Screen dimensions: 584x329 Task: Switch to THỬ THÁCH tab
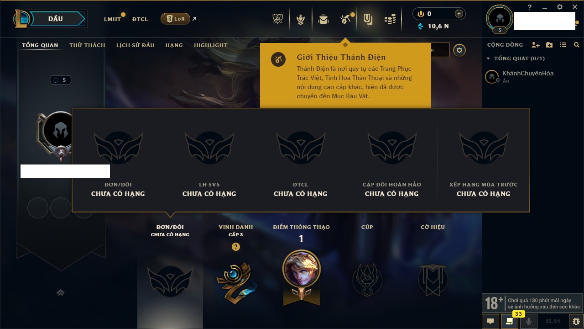[x=87, y=45]
